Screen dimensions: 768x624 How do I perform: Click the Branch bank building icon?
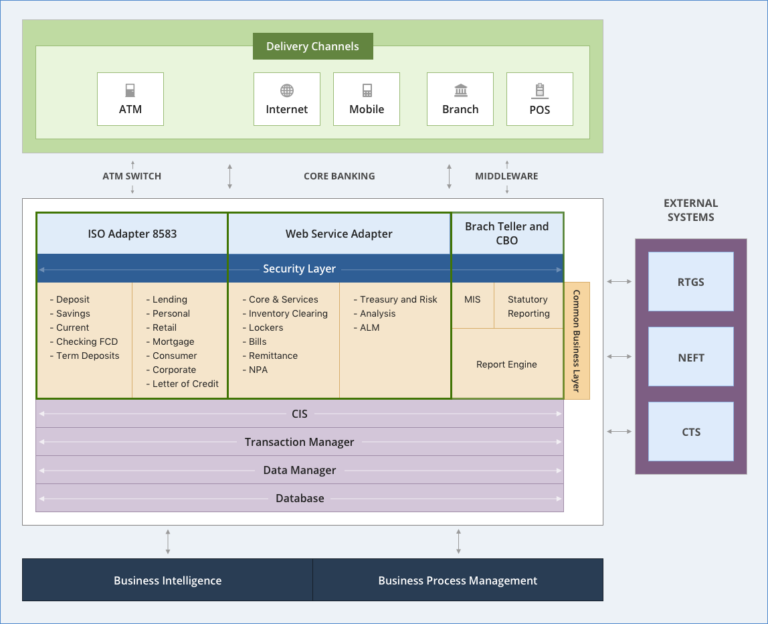coord(460,90)
